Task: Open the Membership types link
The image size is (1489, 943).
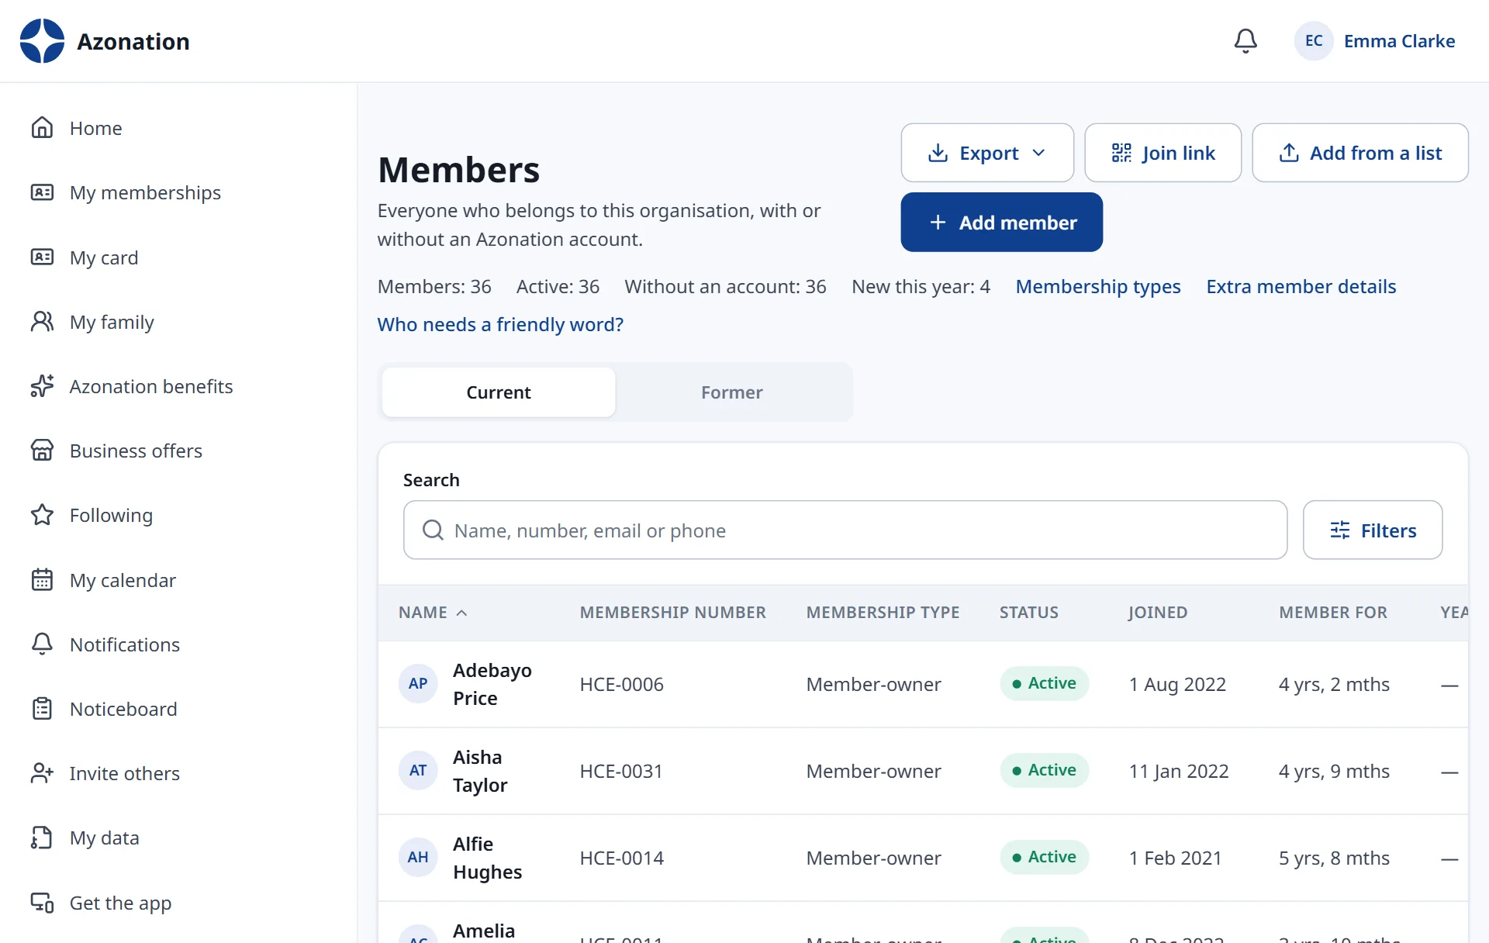Action: (1098, 287)
